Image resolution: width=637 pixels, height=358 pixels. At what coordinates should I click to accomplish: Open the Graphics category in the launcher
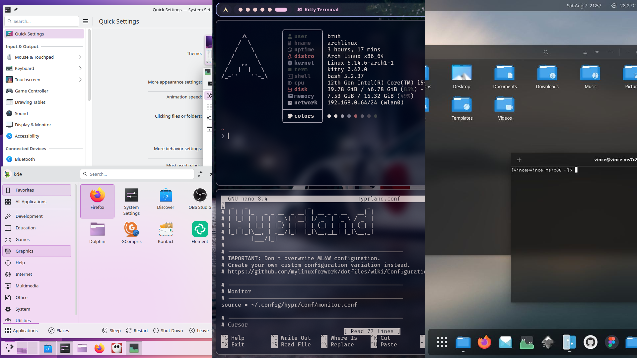37,251
